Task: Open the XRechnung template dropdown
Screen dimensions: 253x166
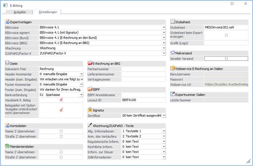Action: (164, 48)
